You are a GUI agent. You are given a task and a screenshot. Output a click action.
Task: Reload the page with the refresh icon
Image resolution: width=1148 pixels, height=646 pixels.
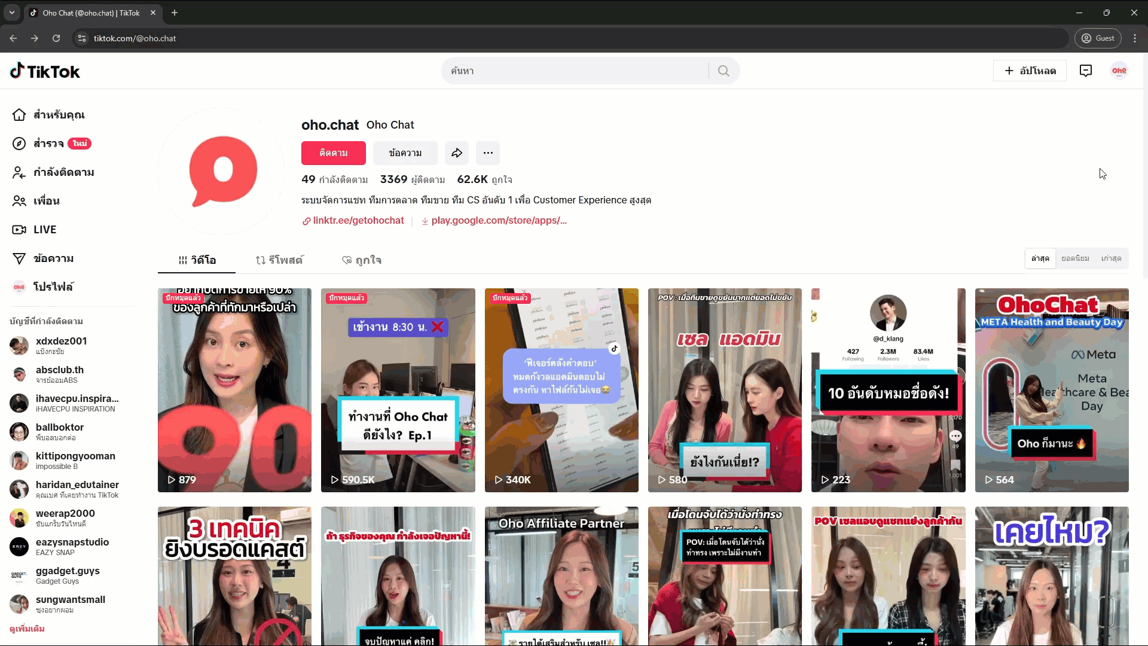56,38
